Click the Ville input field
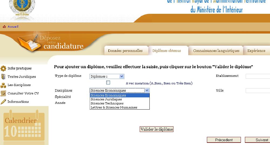The width and height of the screenshot is (270, 145). point(258,91)
